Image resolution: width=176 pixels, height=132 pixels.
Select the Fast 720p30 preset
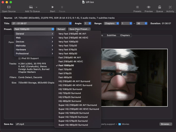78,69
